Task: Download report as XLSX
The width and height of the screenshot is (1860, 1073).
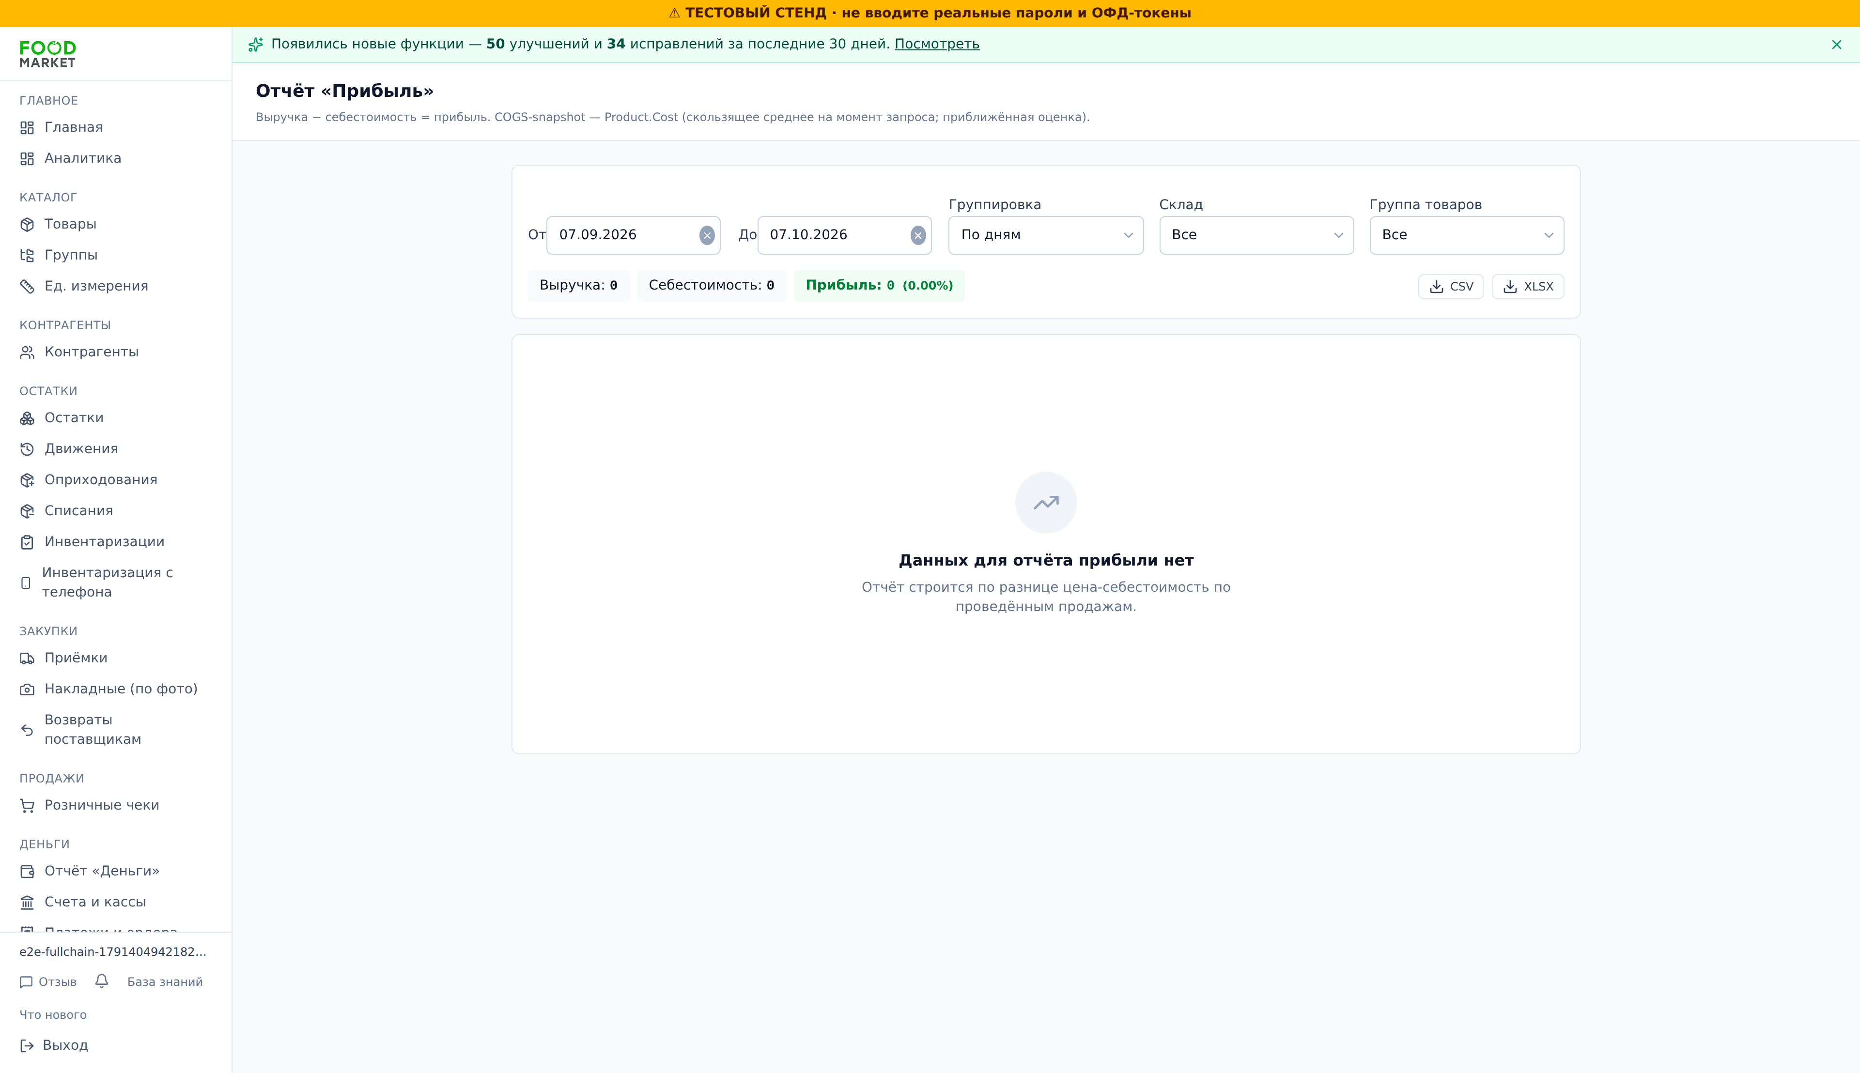Action: (1528, 287)
